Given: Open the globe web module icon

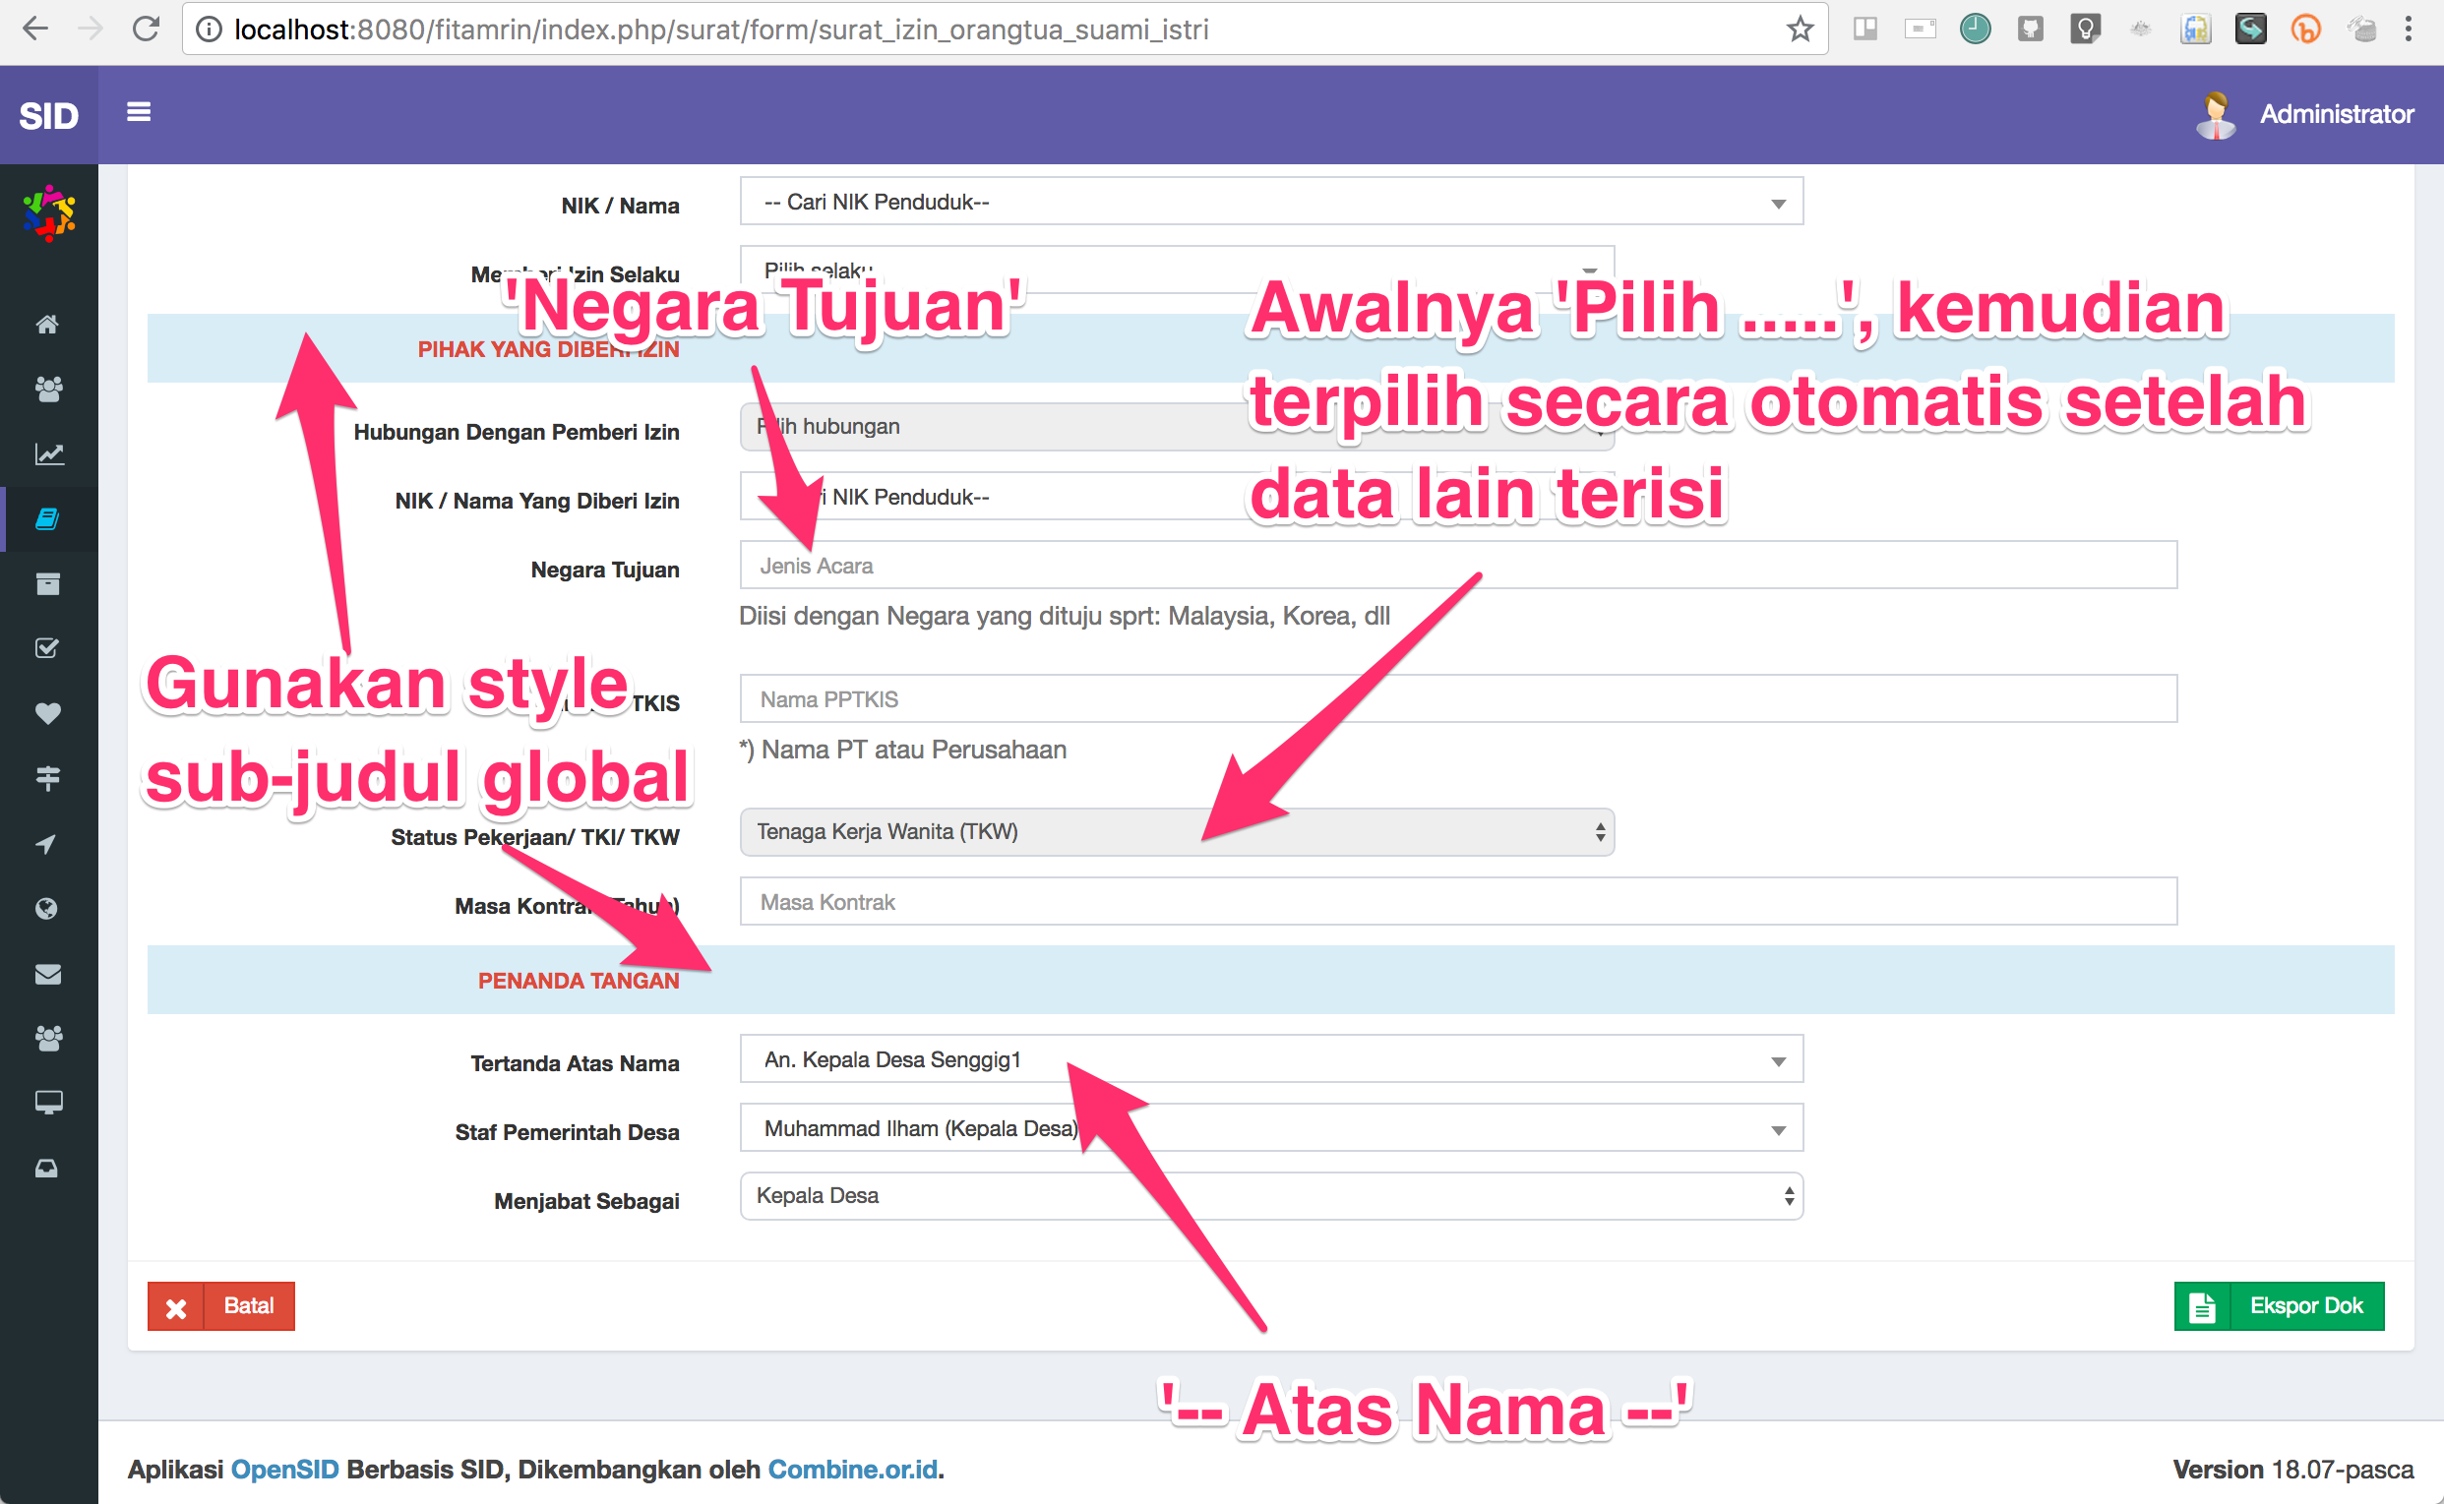Looking at the screenshot, I should coord(48,907).
